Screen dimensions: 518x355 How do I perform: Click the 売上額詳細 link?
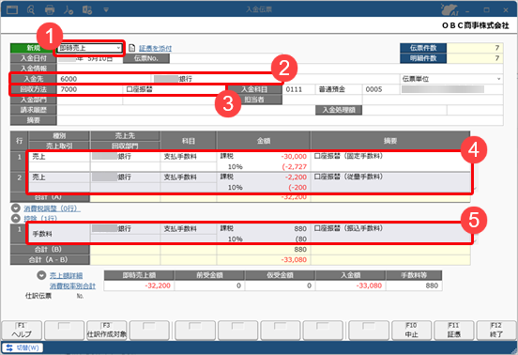pos(66,276)
